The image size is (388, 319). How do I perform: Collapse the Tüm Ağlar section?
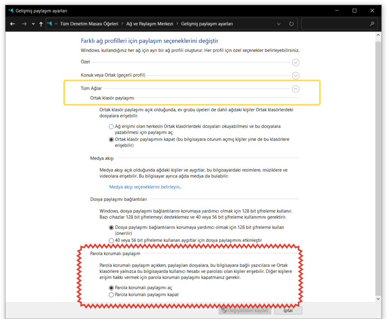click(x=296, y=89)
